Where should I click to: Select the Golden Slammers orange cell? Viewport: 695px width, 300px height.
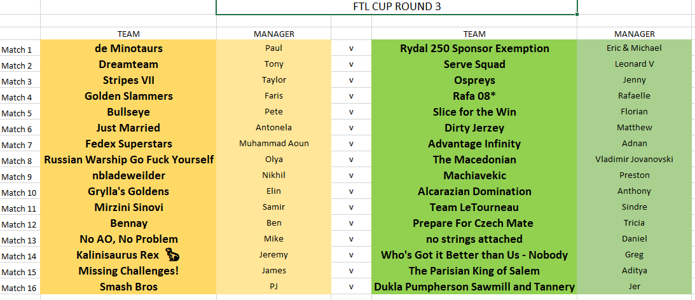tap(128, 96)
